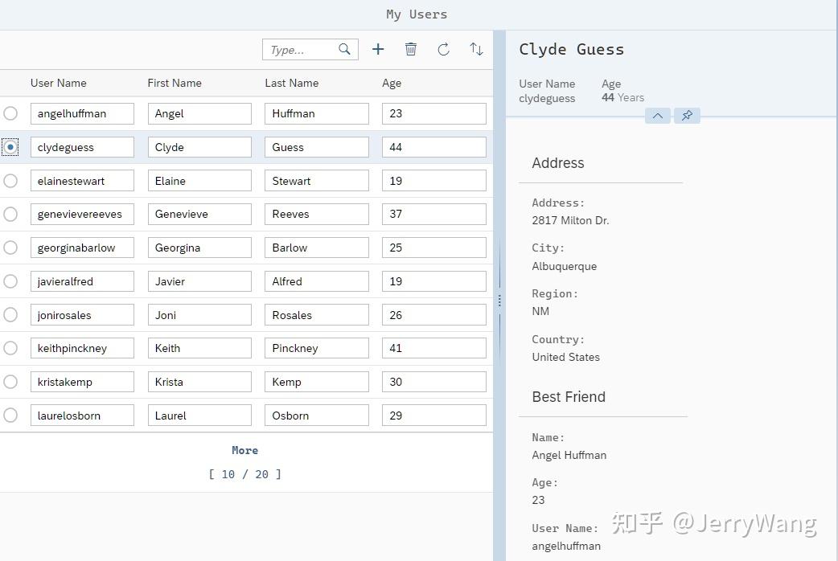Delete the selected user via the trash icon
This screenshot has height=561, width=838.
point(411,49)
